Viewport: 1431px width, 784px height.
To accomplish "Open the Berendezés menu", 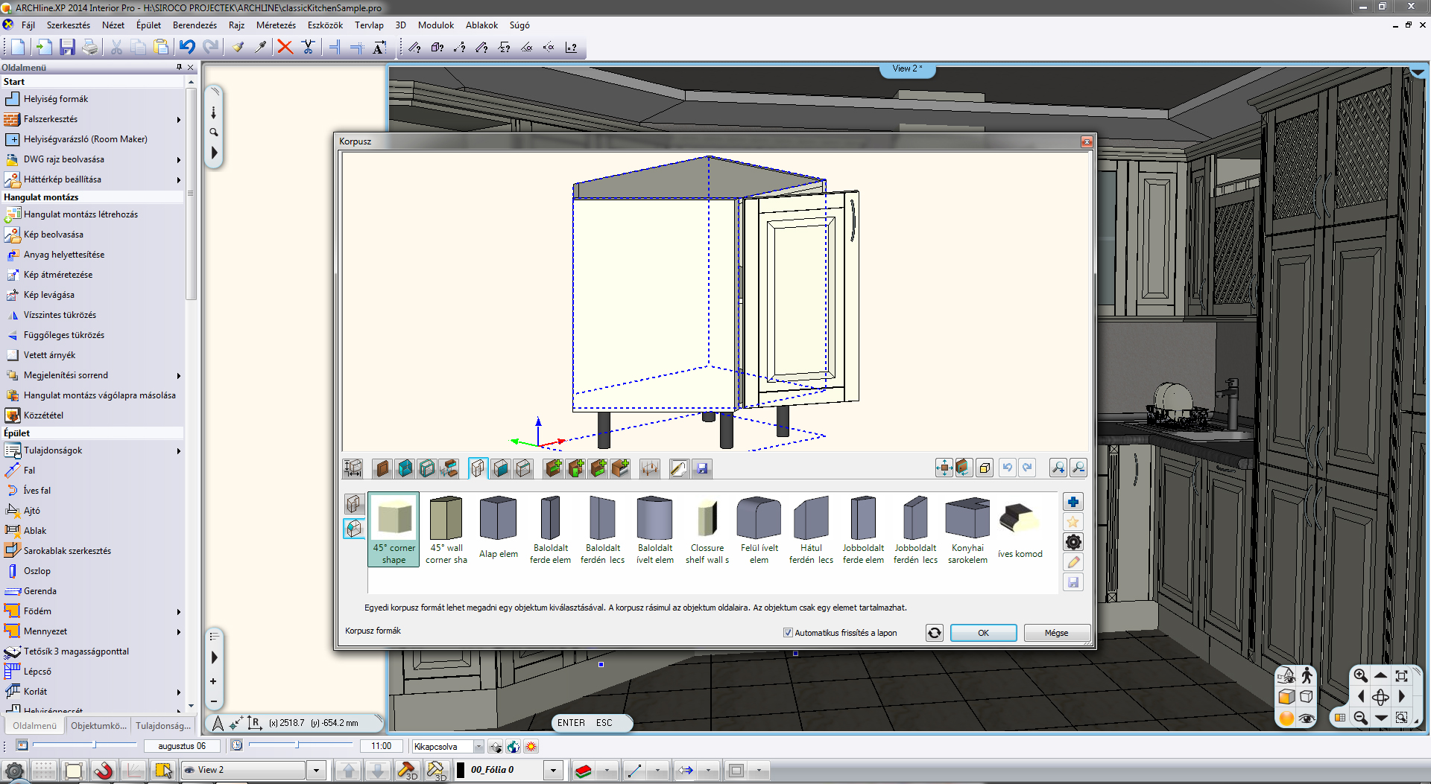I will (x=195, y=25).
